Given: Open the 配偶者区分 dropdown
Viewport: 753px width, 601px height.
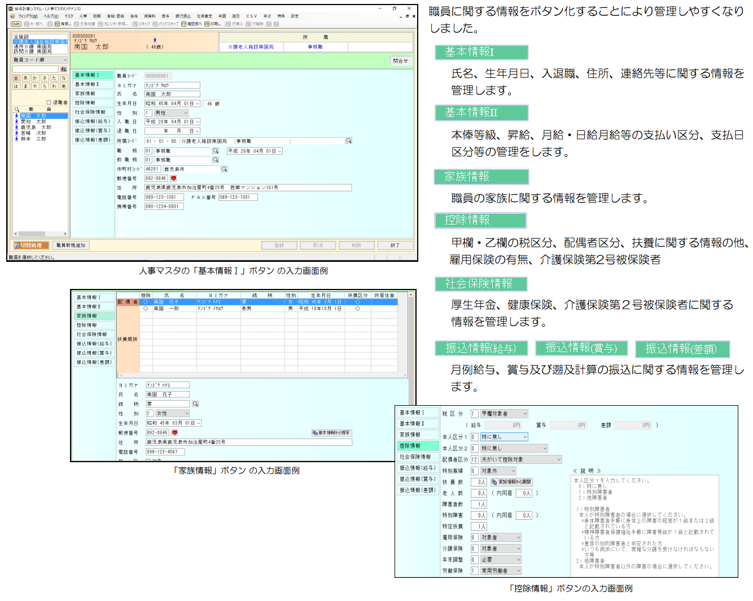Looking at the screenshot, I should (559, 460).
